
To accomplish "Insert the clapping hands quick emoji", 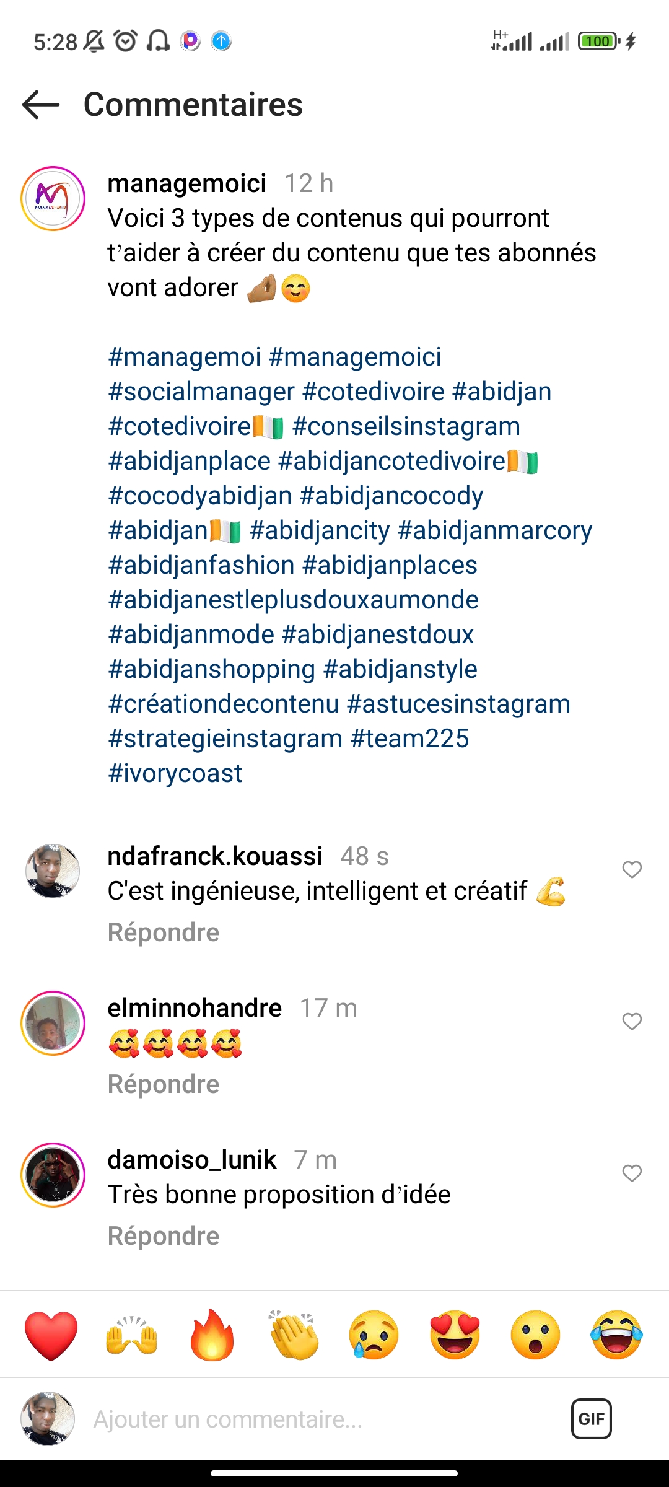I will click(294, 1335).
